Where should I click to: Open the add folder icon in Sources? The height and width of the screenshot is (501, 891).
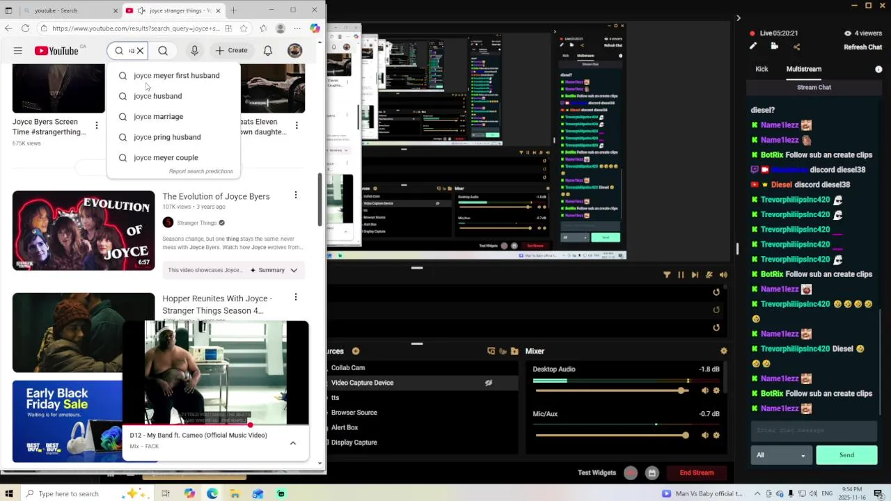[x=514, y=351]
